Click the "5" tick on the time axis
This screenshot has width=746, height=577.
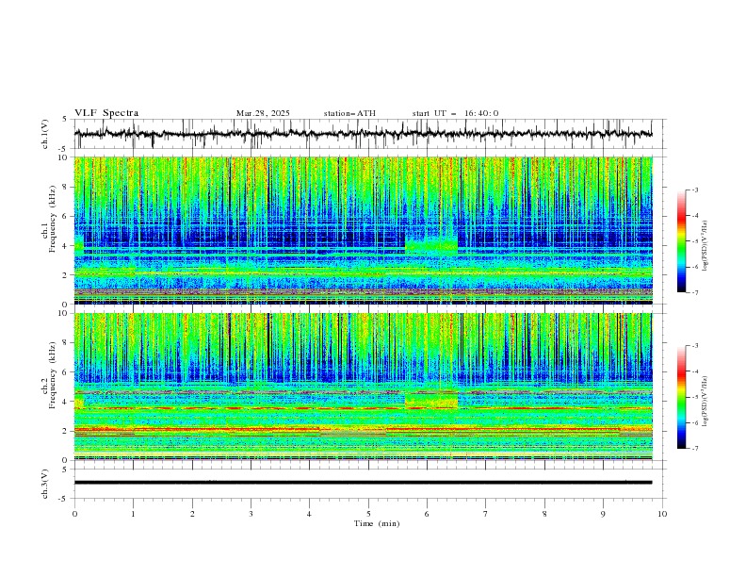click(368, 514)
